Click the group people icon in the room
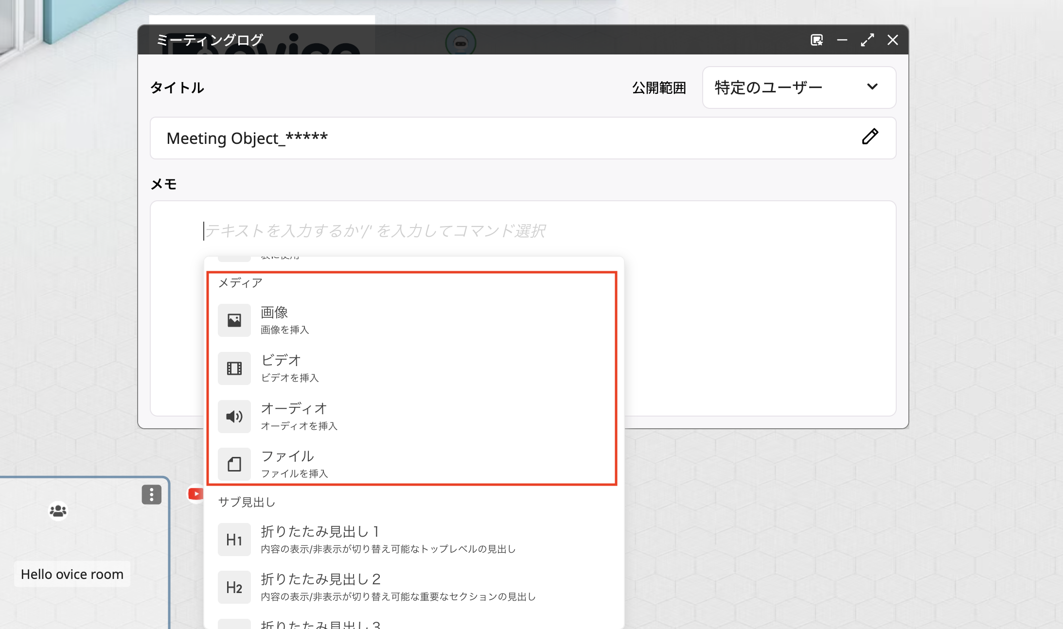Image resolution: width=1063 pixels, height=629 pixels. [x=58, y=511]
